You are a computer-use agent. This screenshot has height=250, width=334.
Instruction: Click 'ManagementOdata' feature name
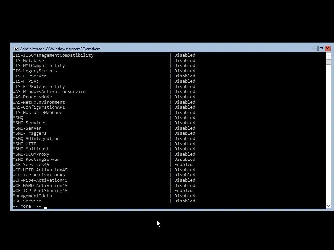point(32,196)
